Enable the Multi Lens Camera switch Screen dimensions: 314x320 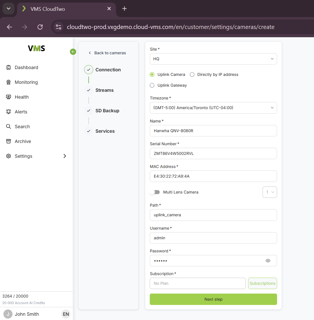pyautogui.click(x=155, y=192)
